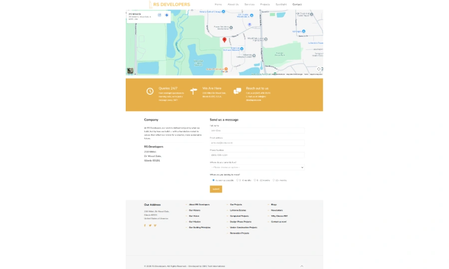The image size is (449, 269).
Task: Open the current location dropdown select
Action: point(257,167)
